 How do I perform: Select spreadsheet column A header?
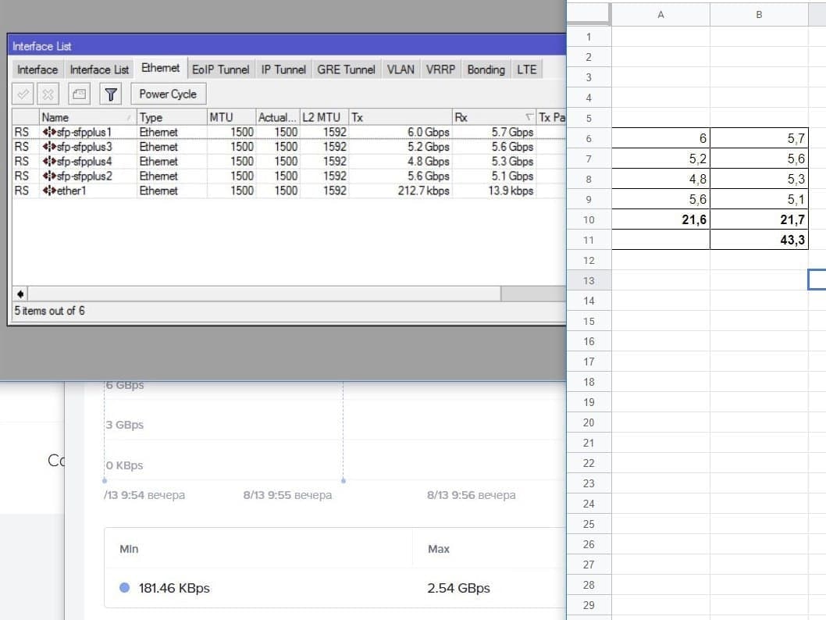[660, 15]
